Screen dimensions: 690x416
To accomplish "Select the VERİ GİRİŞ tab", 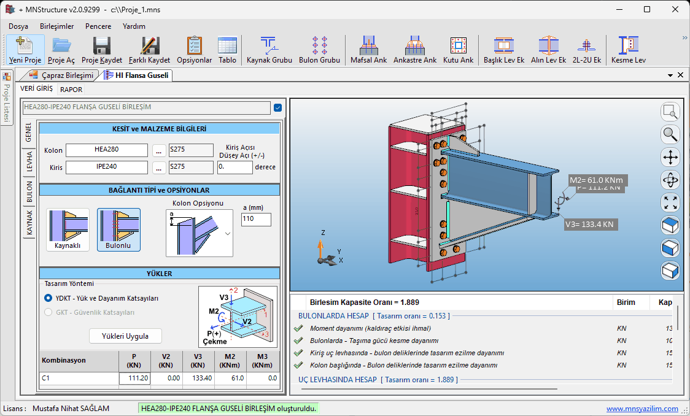I will point(36,88).
